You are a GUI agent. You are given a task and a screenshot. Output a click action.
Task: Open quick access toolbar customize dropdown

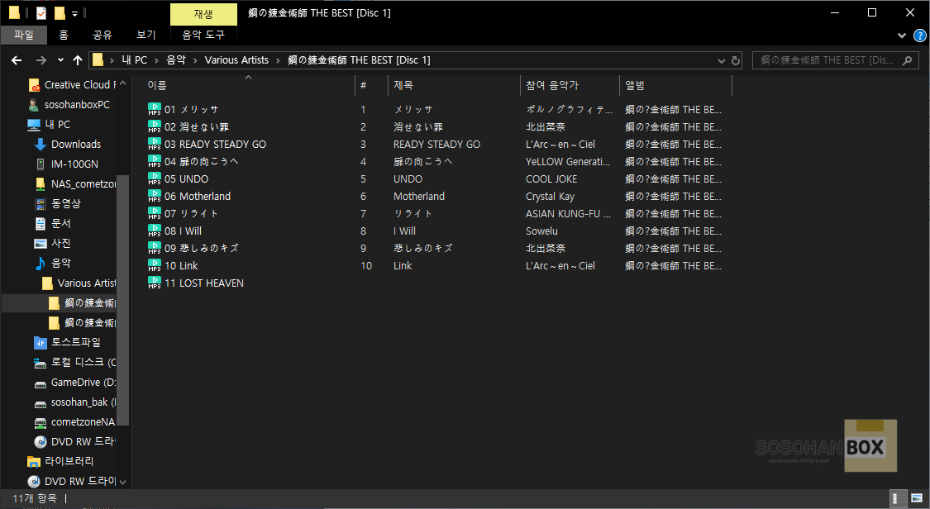74,13
